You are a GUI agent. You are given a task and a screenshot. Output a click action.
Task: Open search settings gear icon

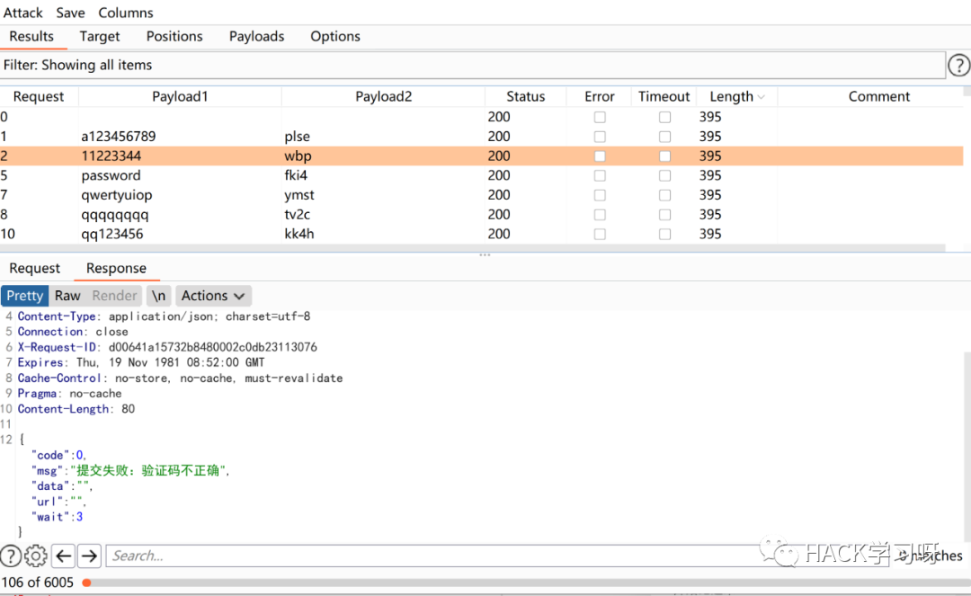tap(35, 556)
